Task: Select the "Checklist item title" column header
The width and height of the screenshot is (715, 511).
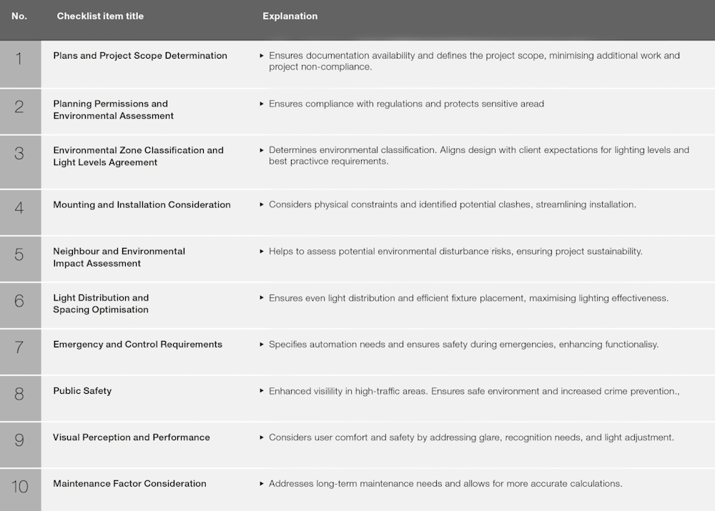Action: tap(100, 16)
